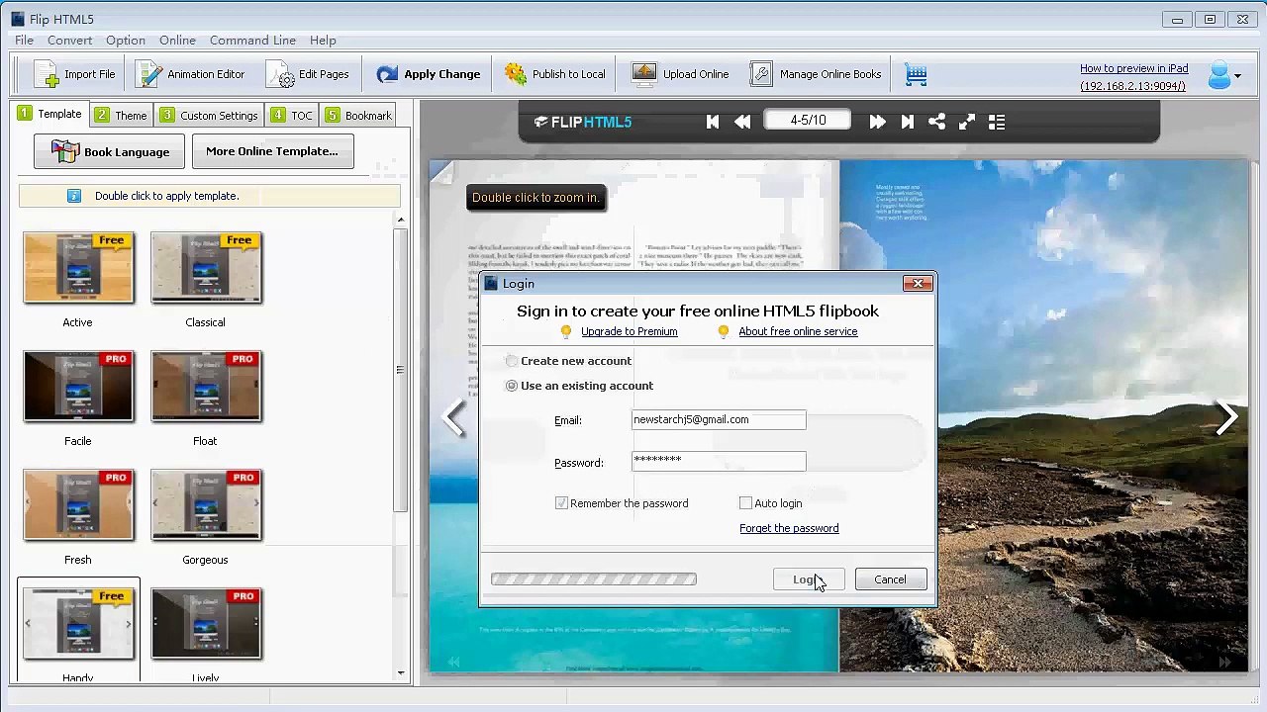Screen dimensions: 1267x712
Task: Click the right page-flip arrow
Action: [1227, 417]
